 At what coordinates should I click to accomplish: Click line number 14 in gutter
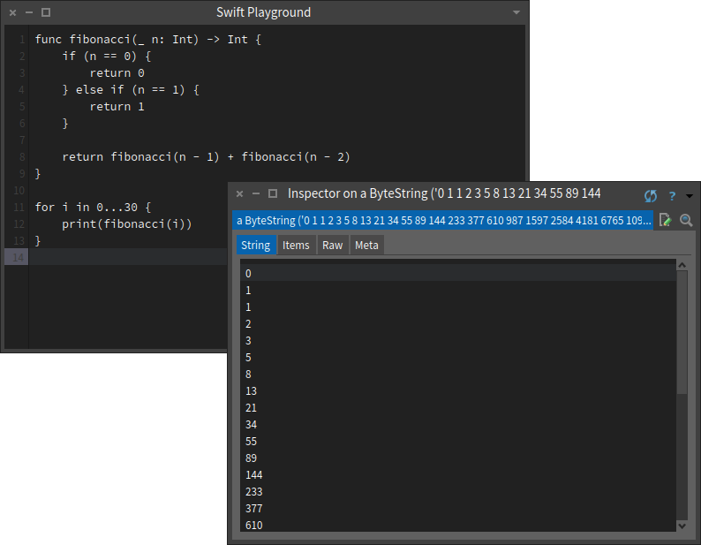(18, 258)
